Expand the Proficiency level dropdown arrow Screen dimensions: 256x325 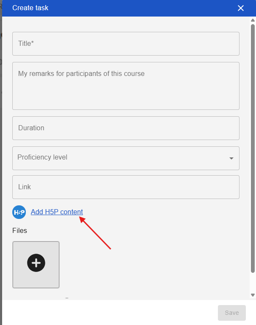[x=231, y=158]
